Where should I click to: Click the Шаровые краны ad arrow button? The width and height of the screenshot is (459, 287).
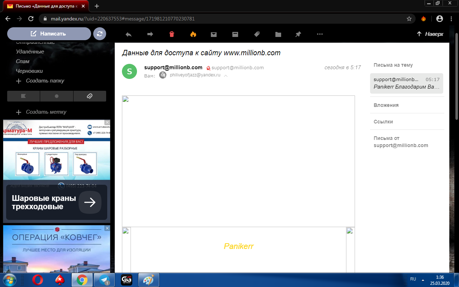90,202
